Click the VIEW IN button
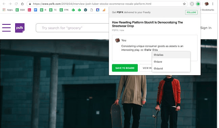 tap(146, 68)
